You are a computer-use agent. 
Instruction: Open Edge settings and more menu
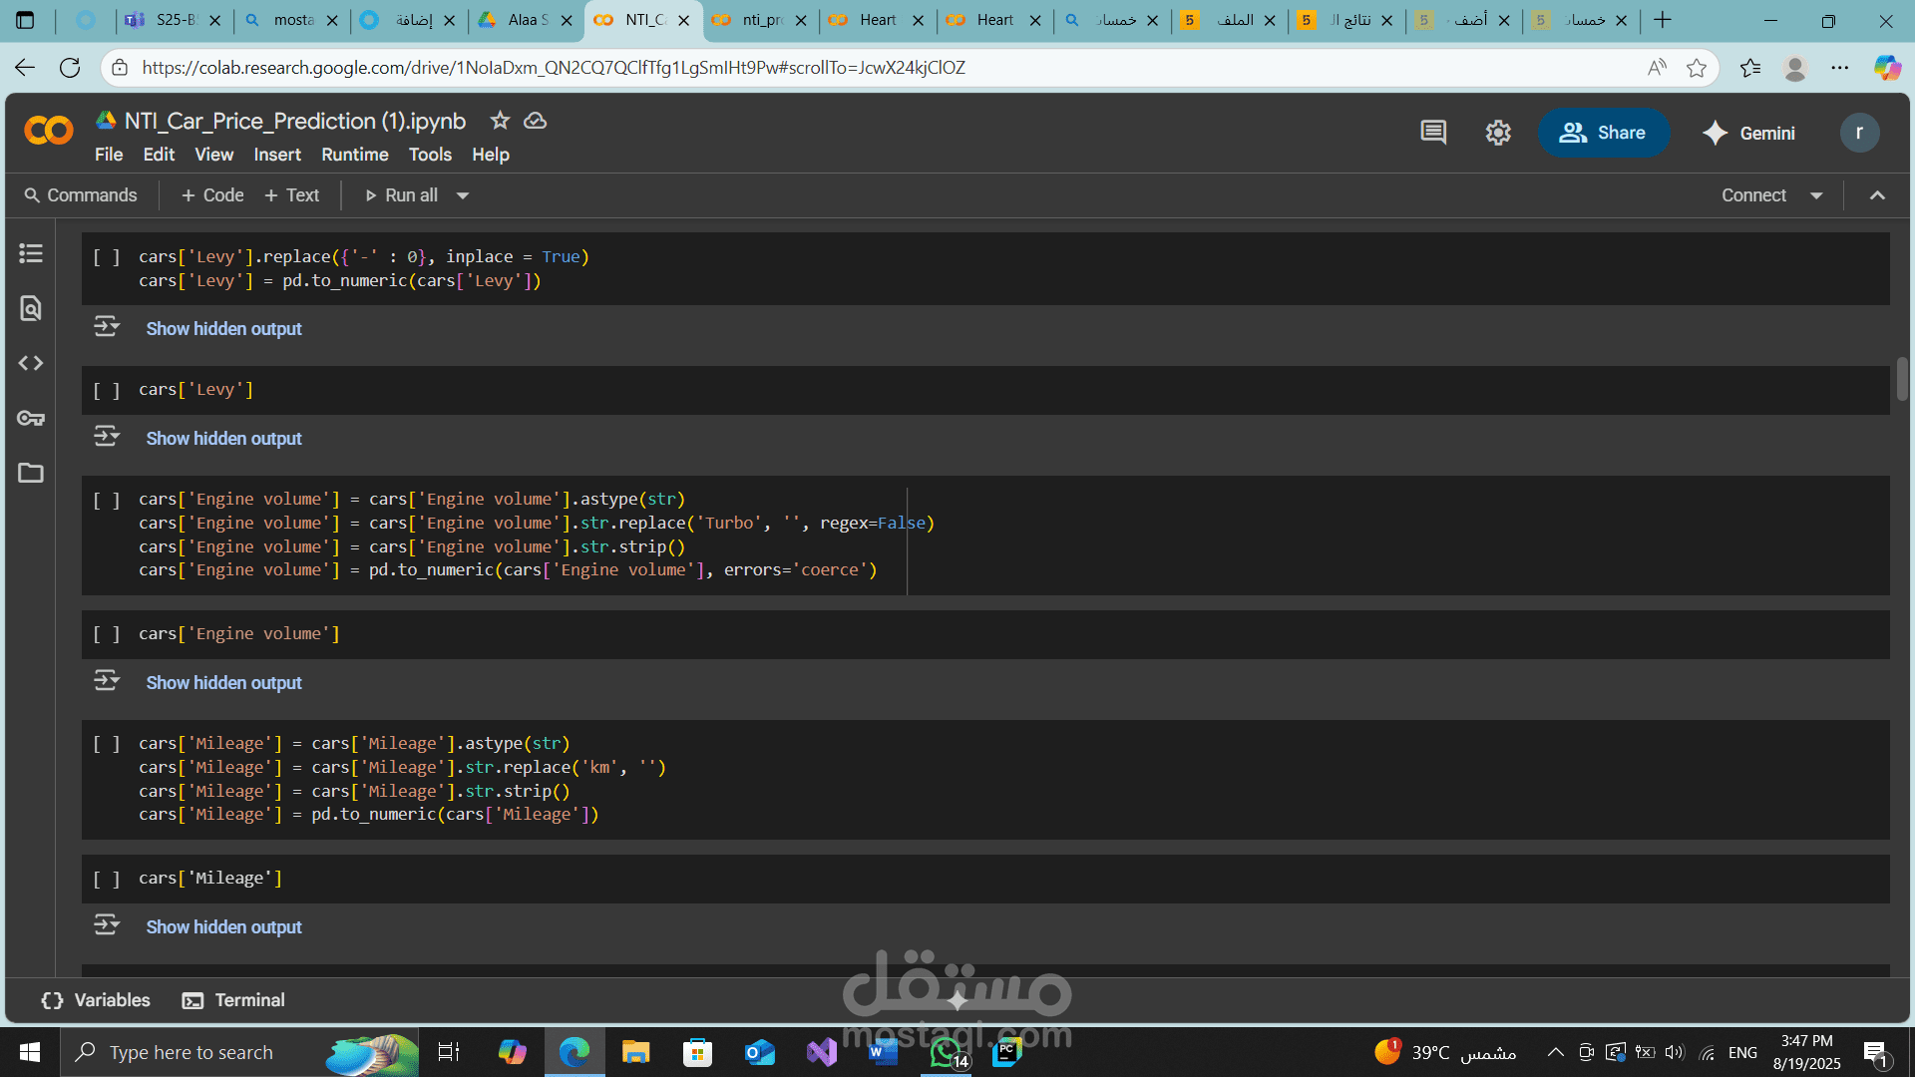[1840, 68]
